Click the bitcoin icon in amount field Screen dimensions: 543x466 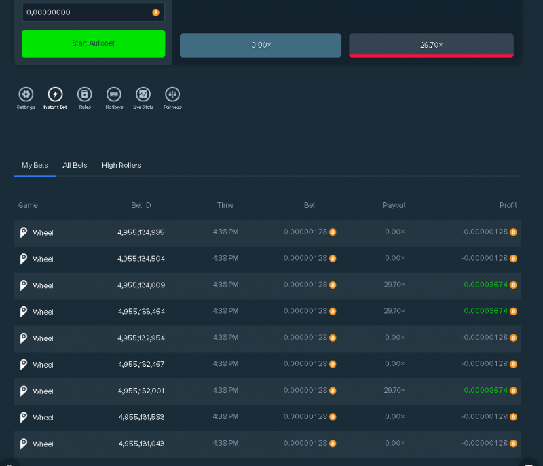coord(156,12)
